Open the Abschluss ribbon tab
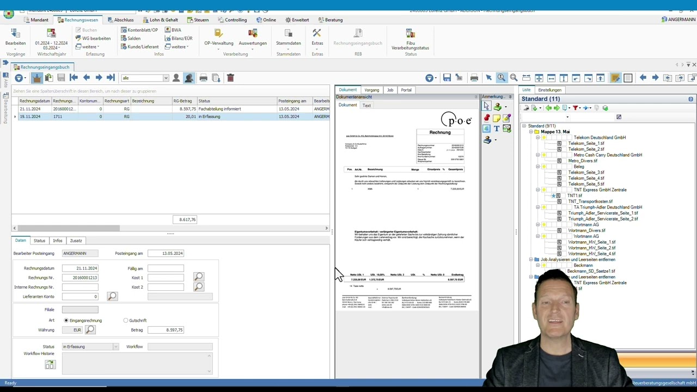Image resolution: width=697 pixels, height=392 pixels. [120, 20]
